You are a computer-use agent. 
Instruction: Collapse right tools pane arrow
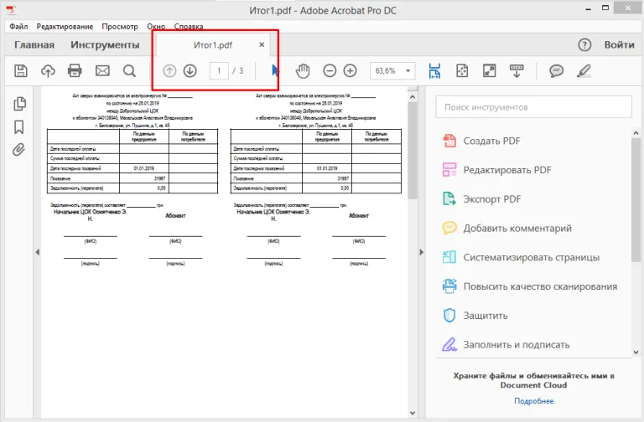(x=422, y=252)
